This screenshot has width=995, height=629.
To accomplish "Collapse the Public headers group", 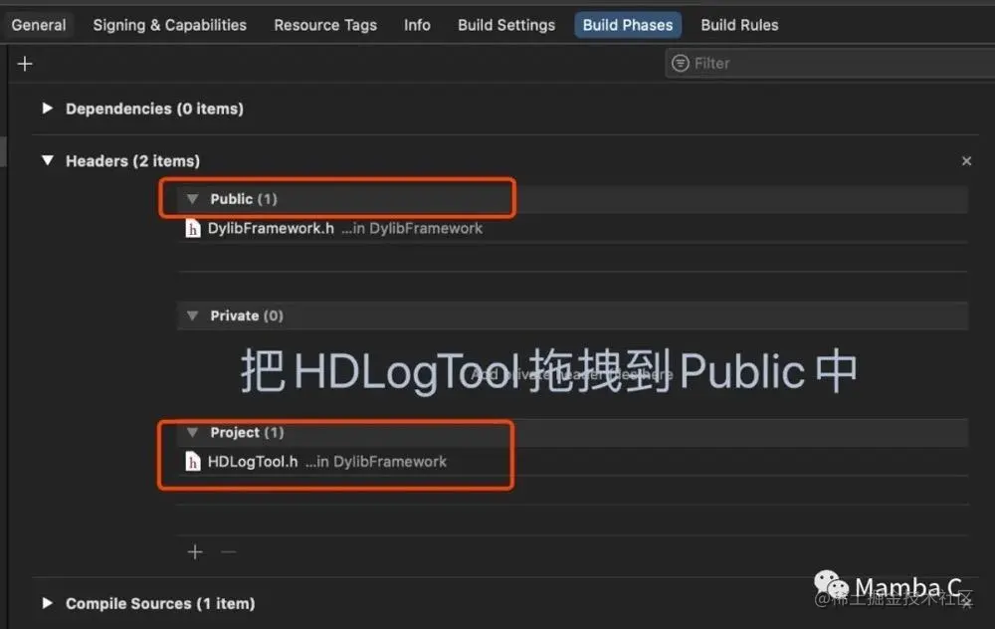I will (192, 199).
